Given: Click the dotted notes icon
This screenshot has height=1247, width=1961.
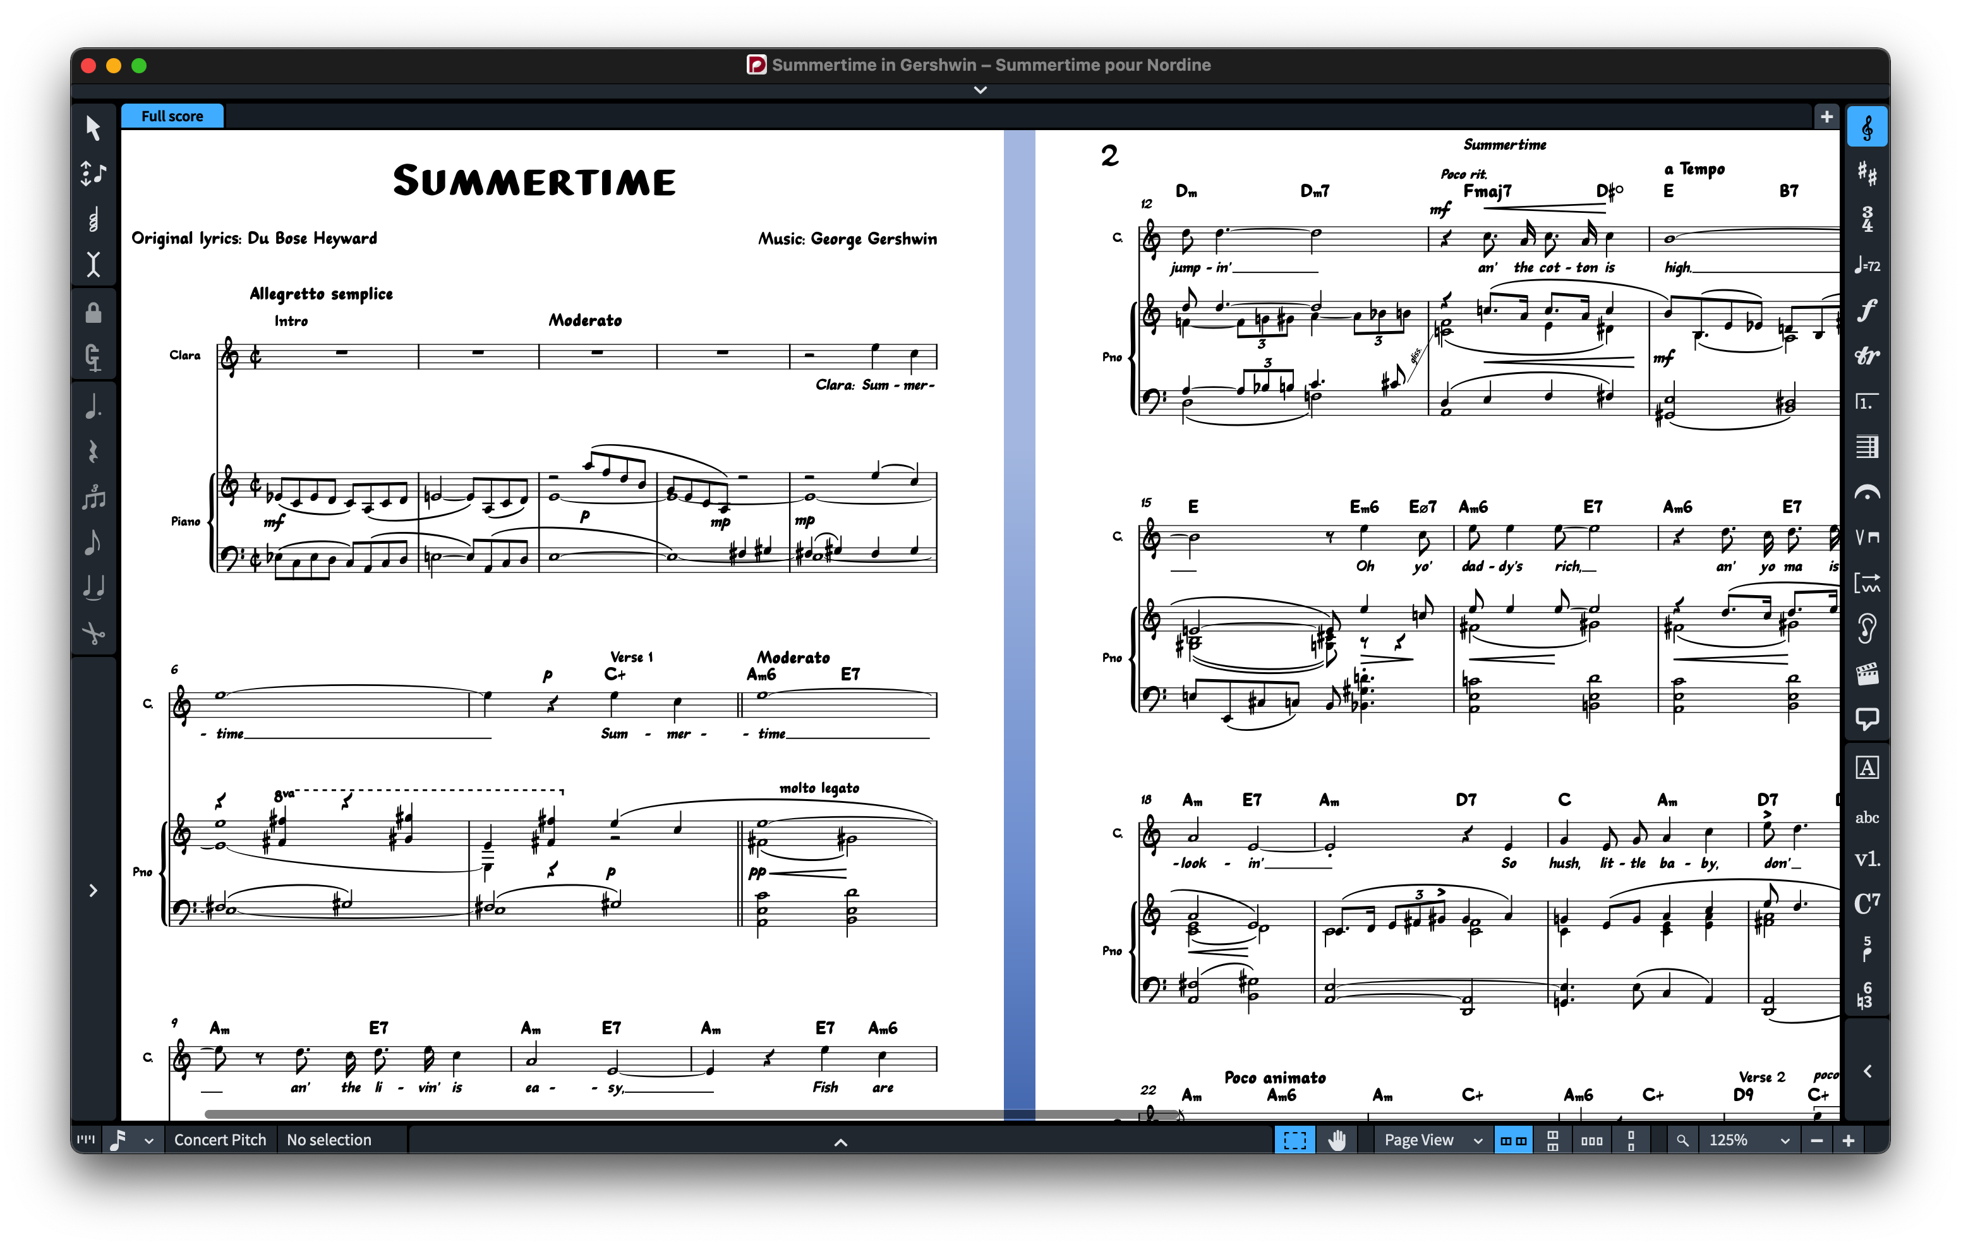Looking at the screenshot, I should (93, 406).
